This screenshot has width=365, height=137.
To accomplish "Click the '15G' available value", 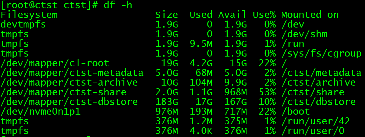I will point(239,63).
